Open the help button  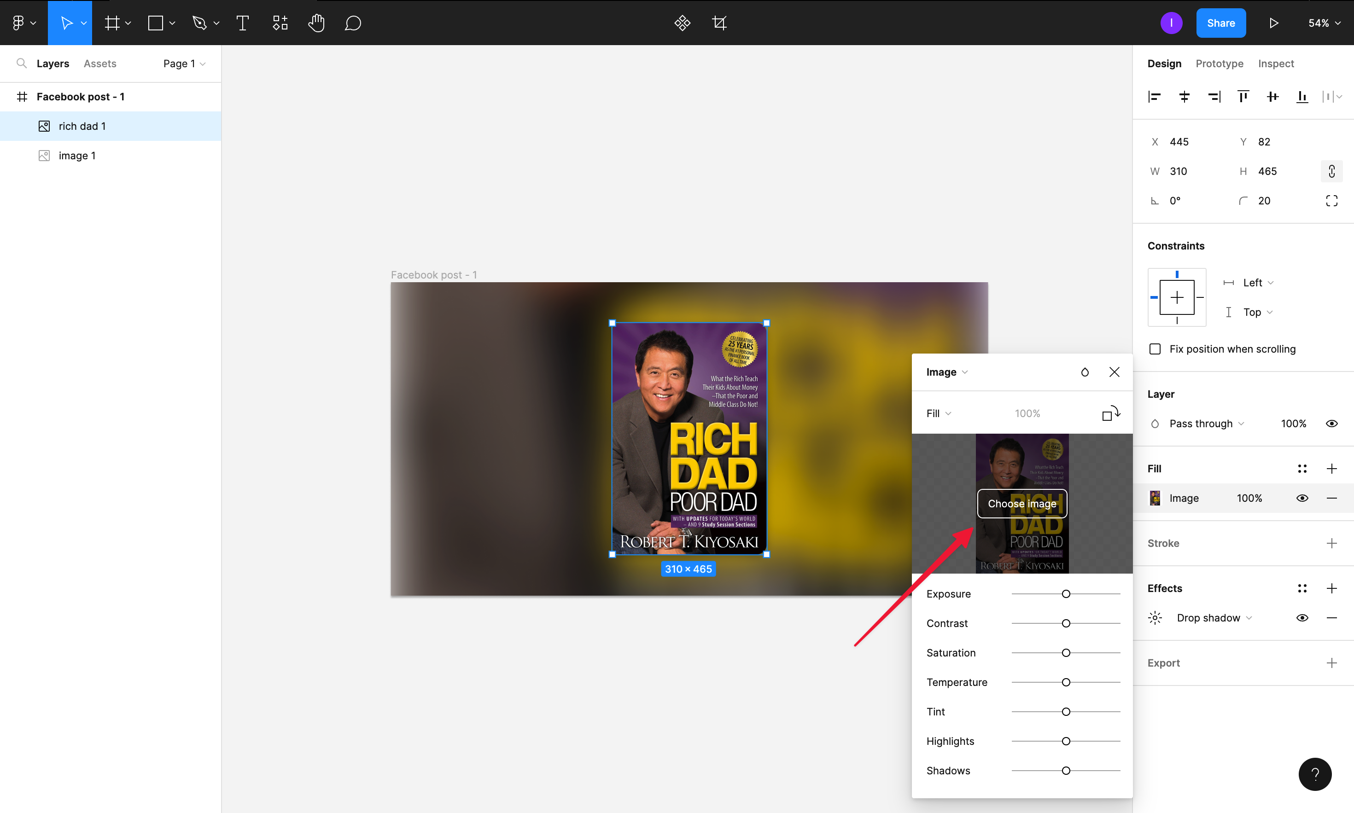1314,774
